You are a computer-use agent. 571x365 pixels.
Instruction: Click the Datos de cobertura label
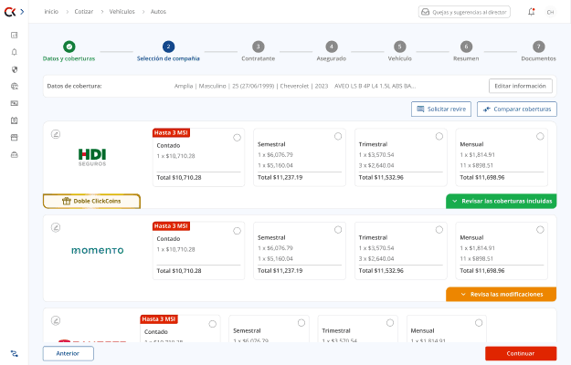click(74, 86)
